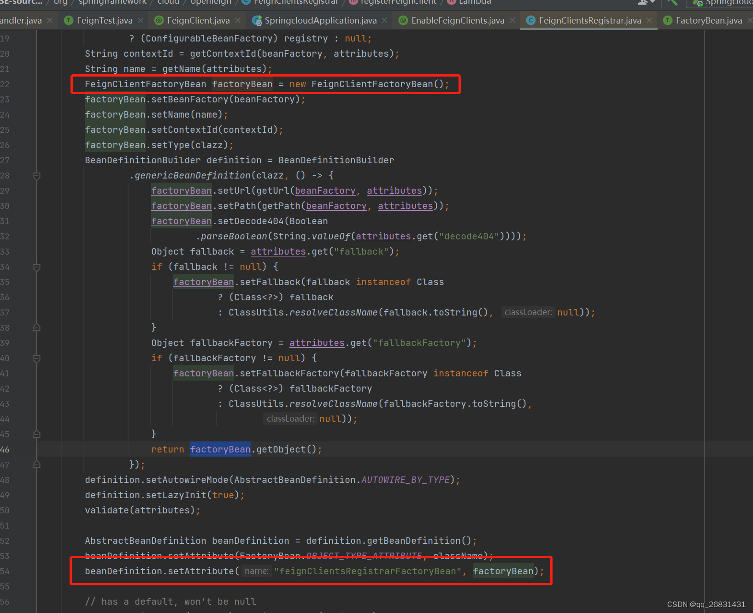Select the SpringcloudApplication.java tab
Viewport: 753px width, 613px height.
pos(320,21)
